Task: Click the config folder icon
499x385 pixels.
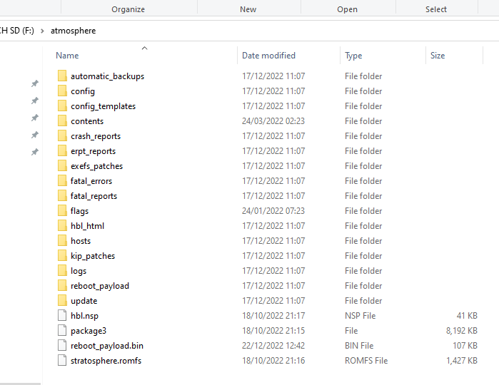Action: click(x=62, y=91)
